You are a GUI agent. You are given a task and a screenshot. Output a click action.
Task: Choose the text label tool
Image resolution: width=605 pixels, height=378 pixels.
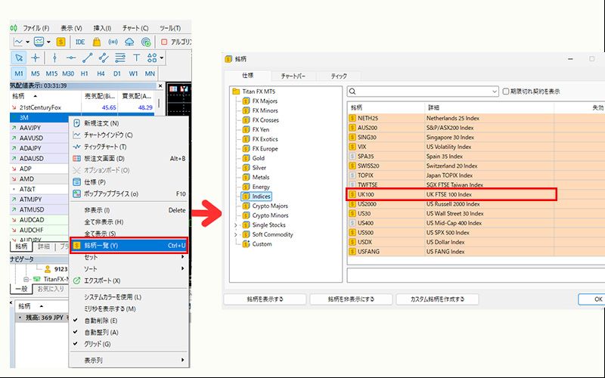tap(136, 57)
